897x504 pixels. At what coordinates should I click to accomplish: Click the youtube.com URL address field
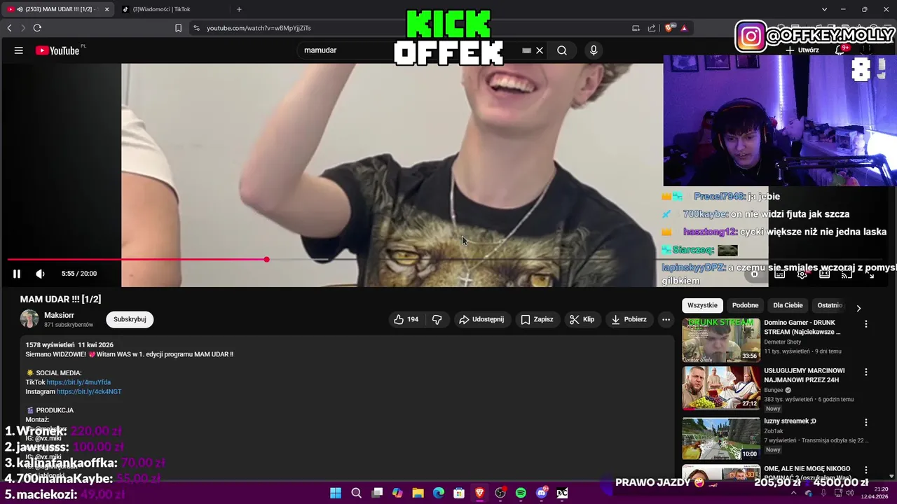(259, 28)
